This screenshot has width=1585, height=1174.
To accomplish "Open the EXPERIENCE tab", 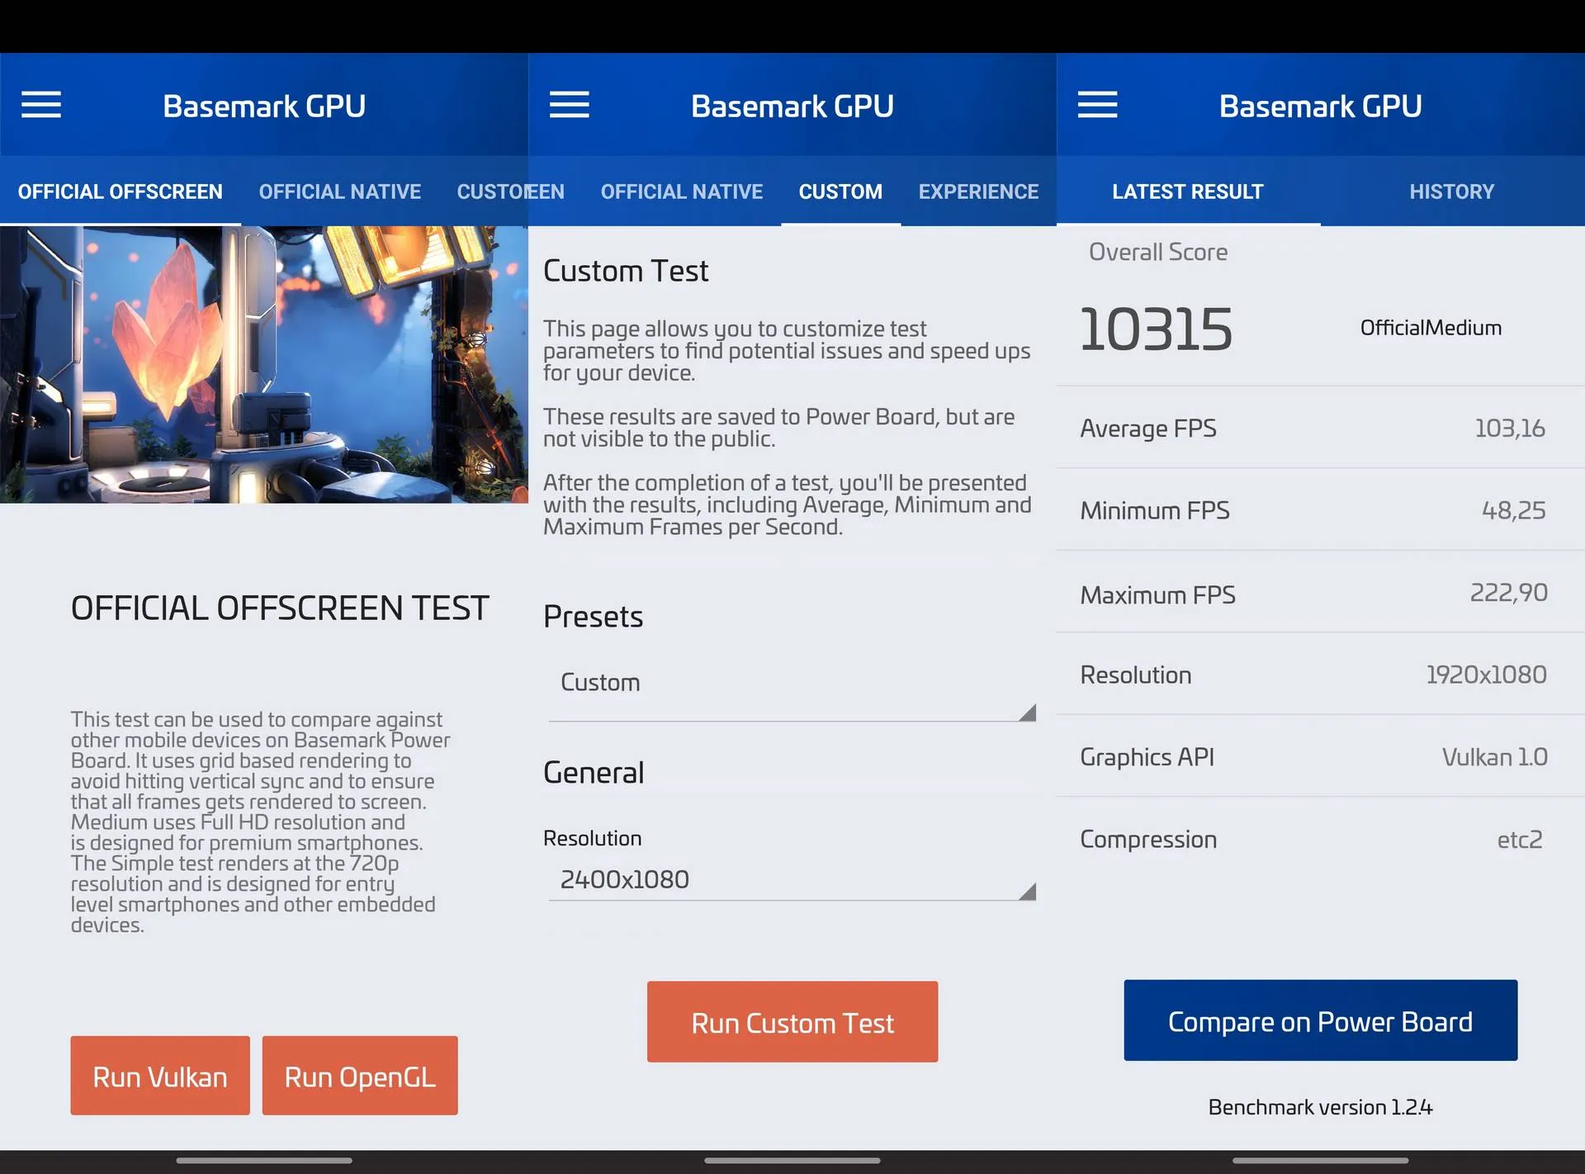I will 978,192.
